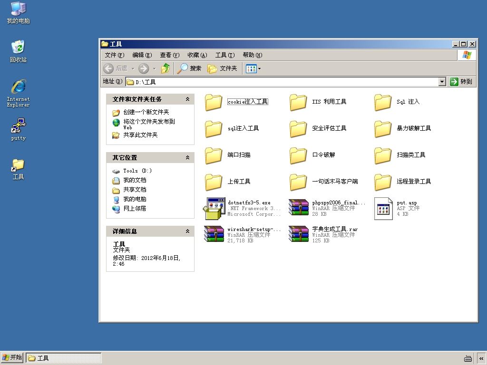
Task: Select the 暴力破解工具 folder icon
Action: pyautogui.click(x=383, y=129)
